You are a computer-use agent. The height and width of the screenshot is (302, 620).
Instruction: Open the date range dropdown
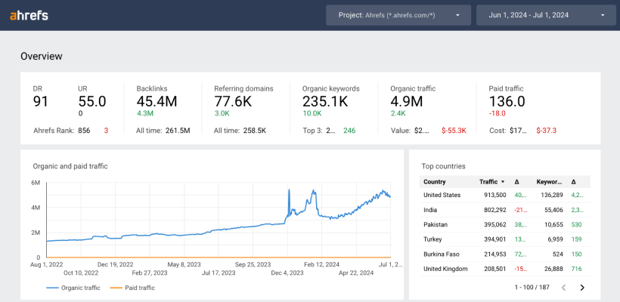tap(547, 15)
